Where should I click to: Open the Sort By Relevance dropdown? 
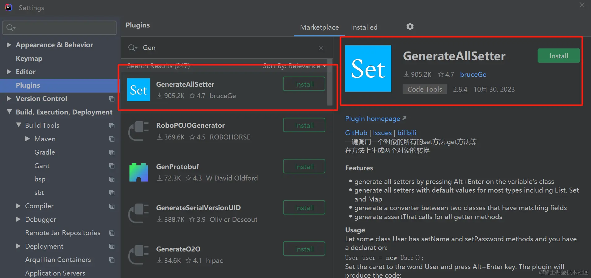(x=294, y=66)
